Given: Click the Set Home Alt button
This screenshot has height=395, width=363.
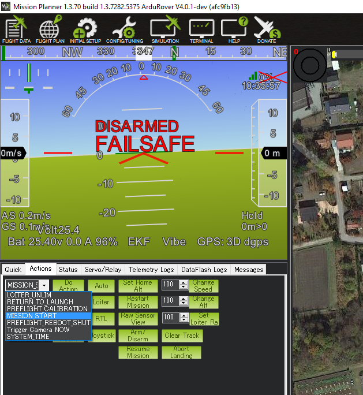Looking at the screenshot, I should click(138, 286).
